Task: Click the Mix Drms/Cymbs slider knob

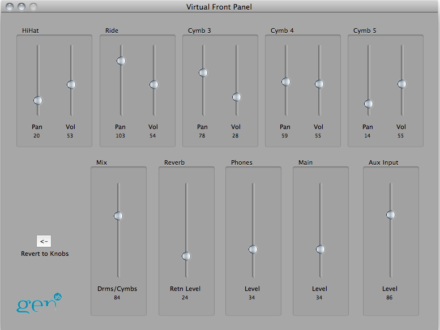Action: pyautogui.click(x=118, y=216)
